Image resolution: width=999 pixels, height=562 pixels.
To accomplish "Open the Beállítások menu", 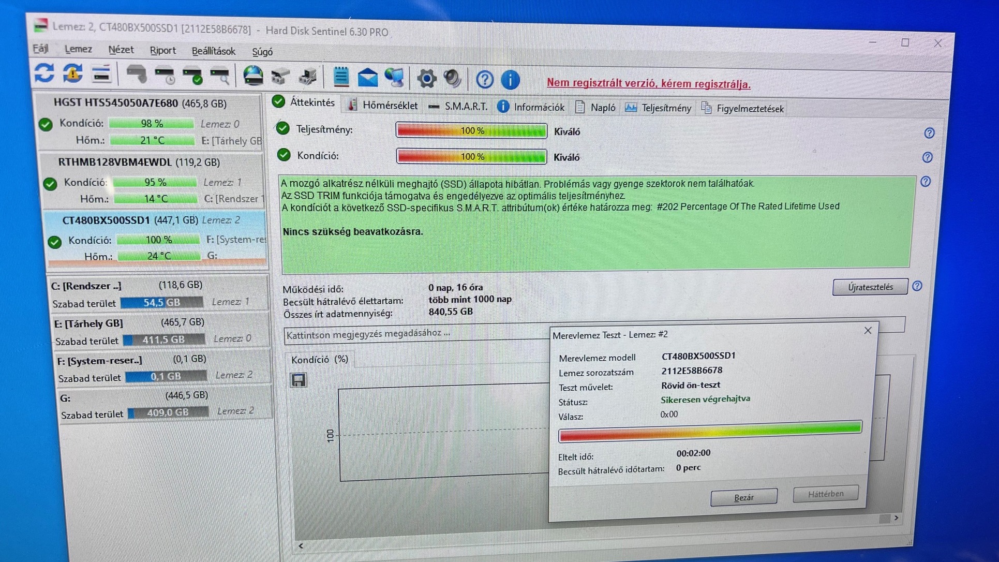I will point(213,51).
